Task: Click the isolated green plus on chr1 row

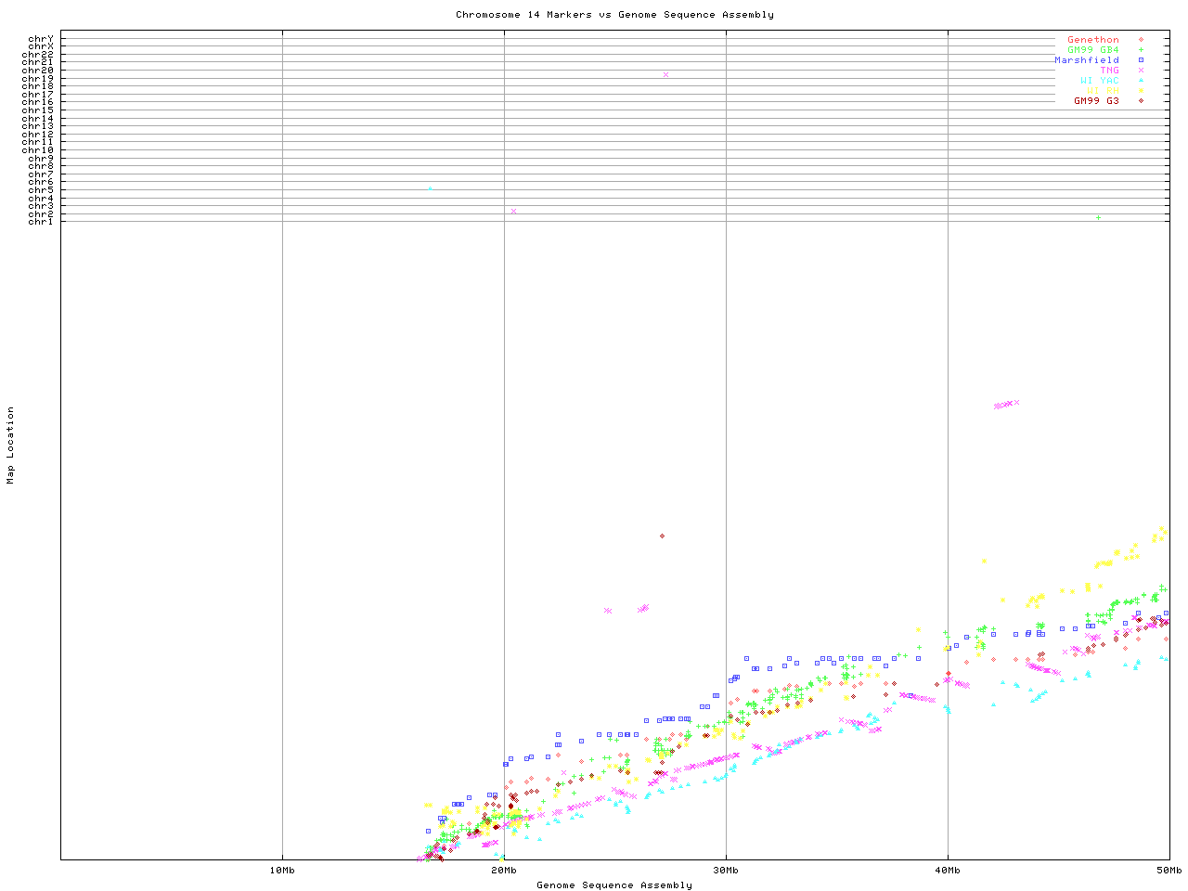Action: click(1098, 218)
